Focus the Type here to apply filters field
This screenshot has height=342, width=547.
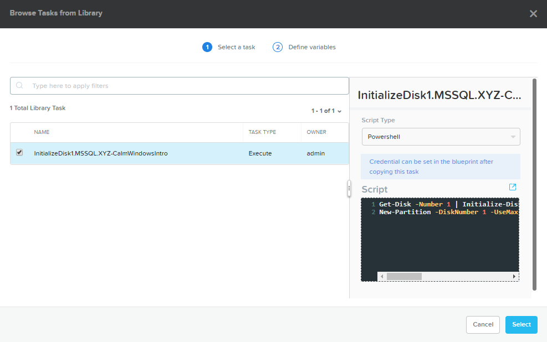click(x=180, y=86)
